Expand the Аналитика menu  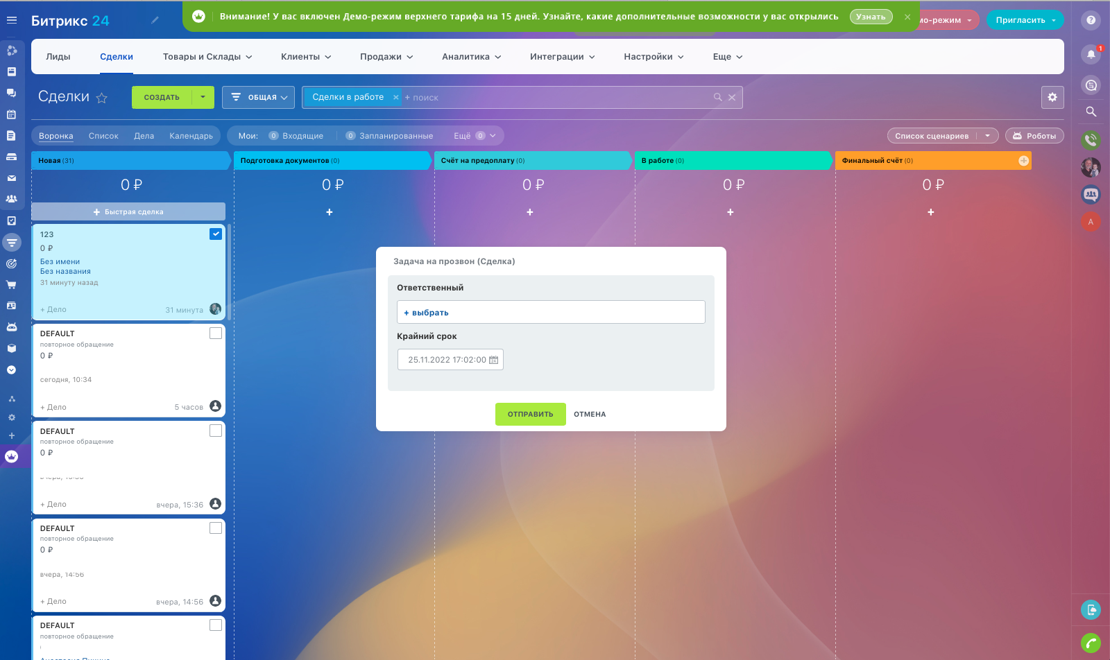[x=472, y=57]
